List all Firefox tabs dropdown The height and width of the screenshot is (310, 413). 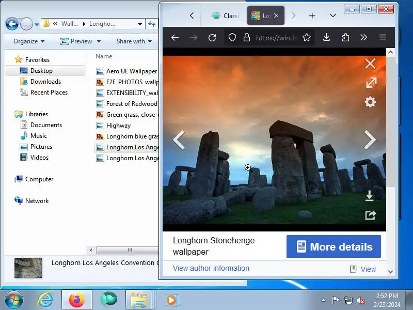coord(333,16)
